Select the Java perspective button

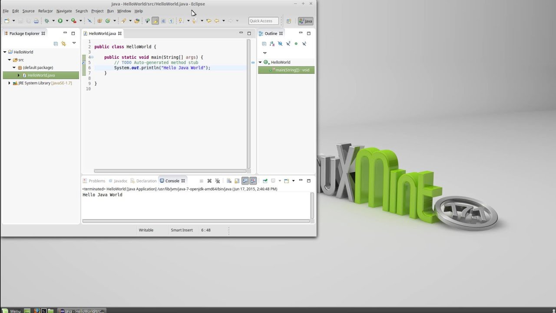coord(306,21)
